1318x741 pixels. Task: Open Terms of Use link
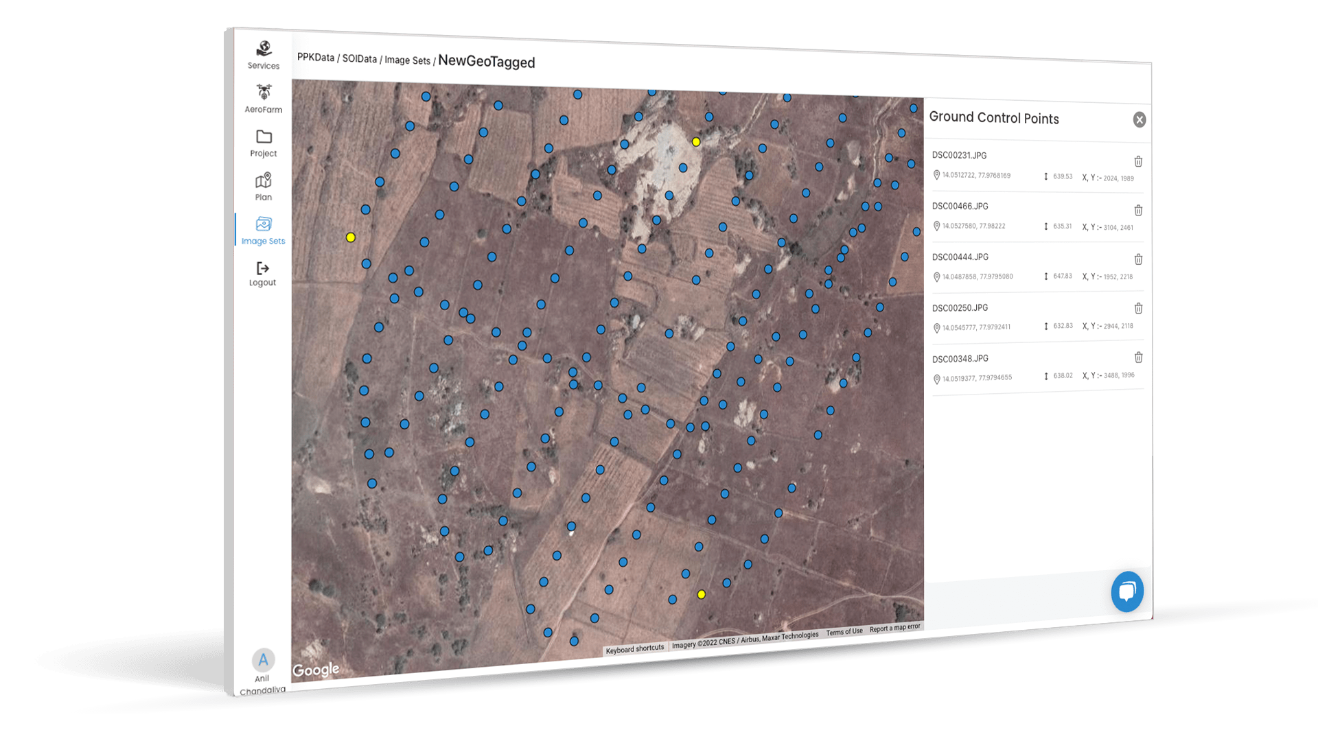pyautogui.click(x=844, y=632)
